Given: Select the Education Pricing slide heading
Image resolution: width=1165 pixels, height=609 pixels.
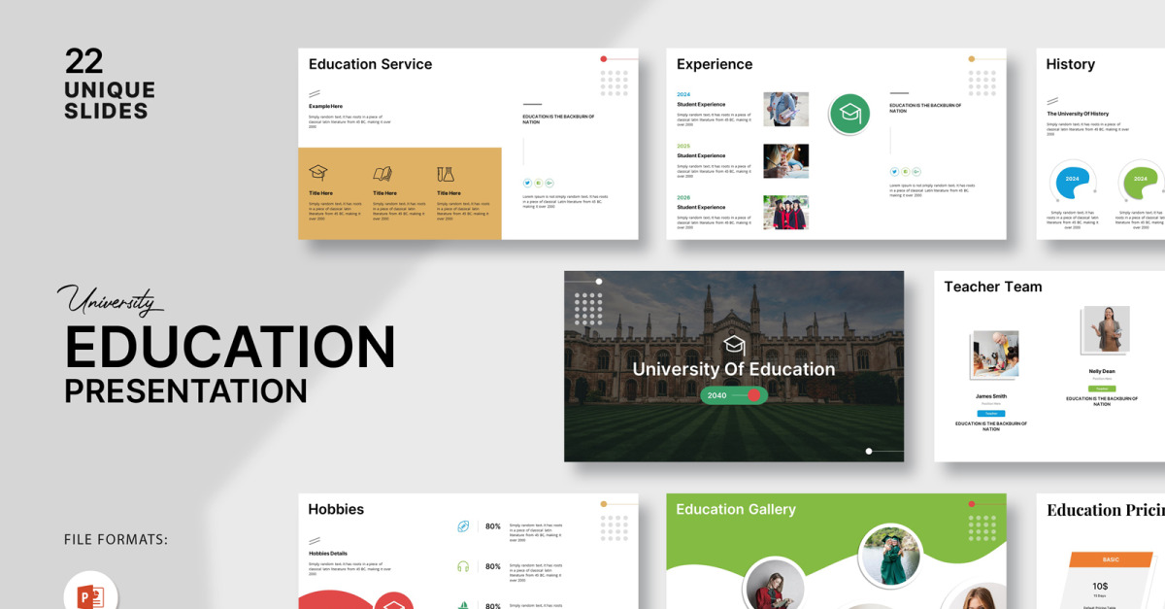Looking at the screenshot, I should click(1106, 510).
